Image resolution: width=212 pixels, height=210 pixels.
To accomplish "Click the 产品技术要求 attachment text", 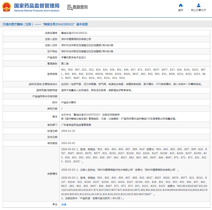I will [69, 102].
